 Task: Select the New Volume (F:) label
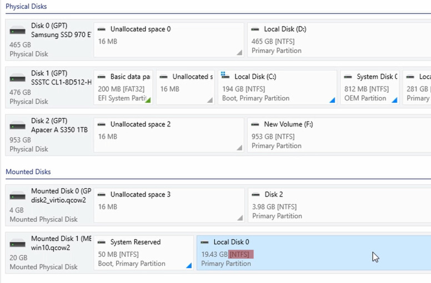tap(289, 124)
